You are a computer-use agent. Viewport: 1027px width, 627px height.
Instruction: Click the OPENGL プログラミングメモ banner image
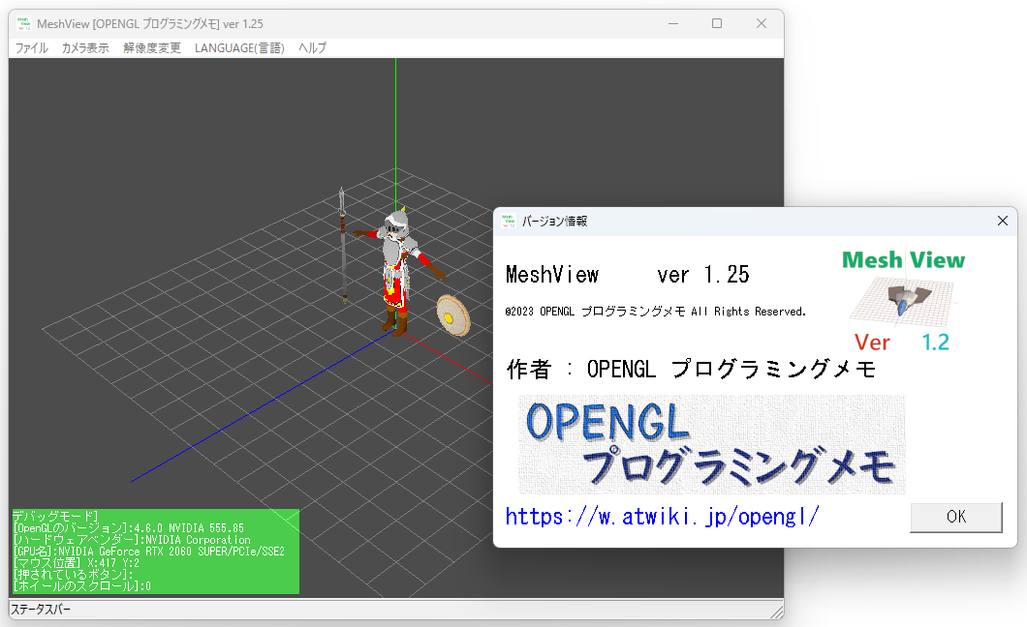pyautogui.click(x=712, y=444)
